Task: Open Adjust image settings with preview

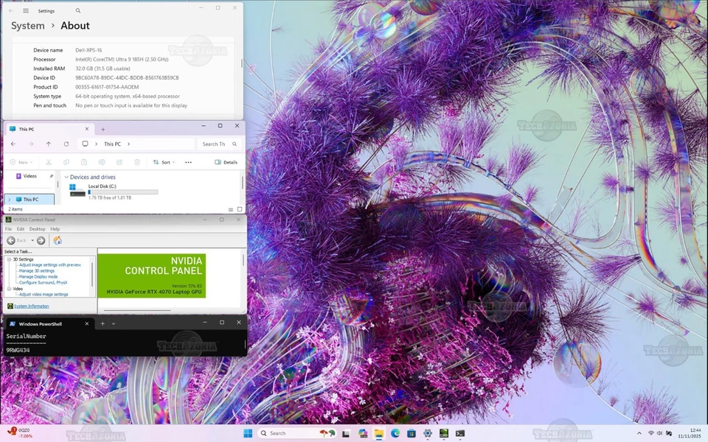Action: point(49,265)
